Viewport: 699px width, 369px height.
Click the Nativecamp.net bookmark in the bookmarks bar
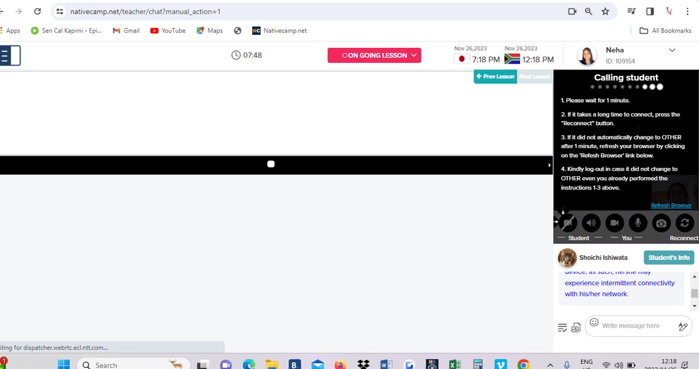pos(279,30)
